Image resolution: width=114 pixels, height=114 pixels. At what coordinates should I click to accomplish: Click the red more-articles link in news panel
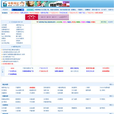(8, 64)
